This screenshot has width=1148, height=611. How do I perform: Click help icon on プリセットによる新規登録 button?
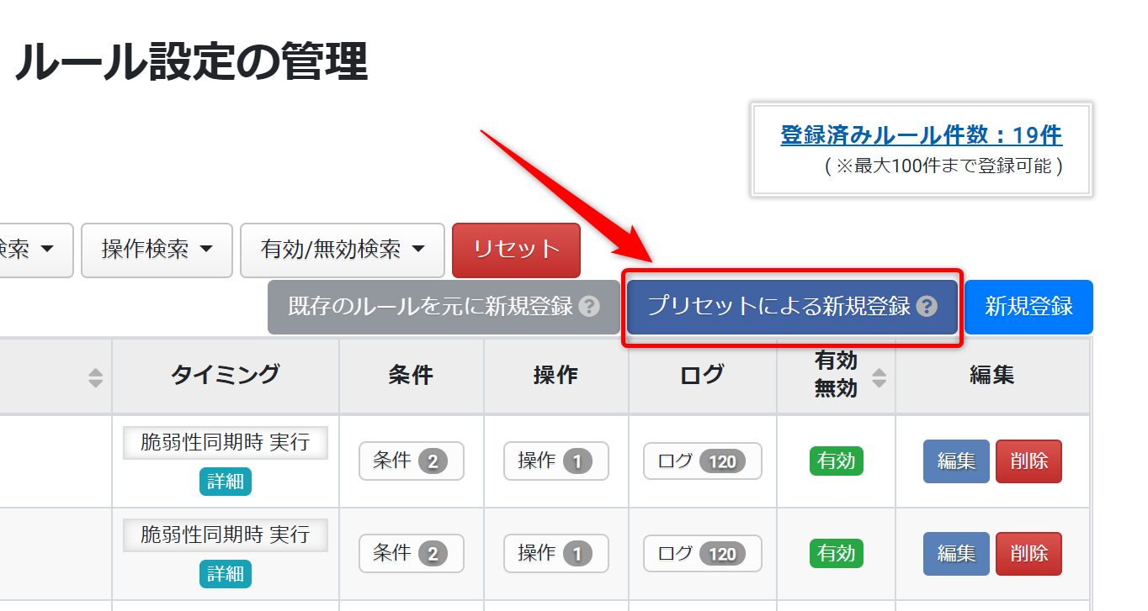pos(927,307)
